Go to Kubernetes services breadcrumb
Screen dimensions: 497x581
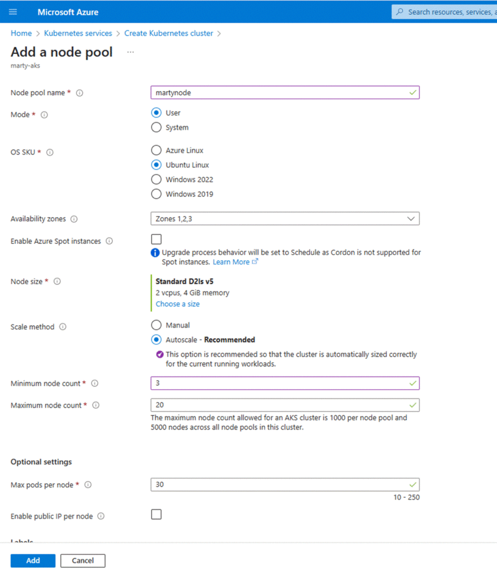tap(78, 33)
